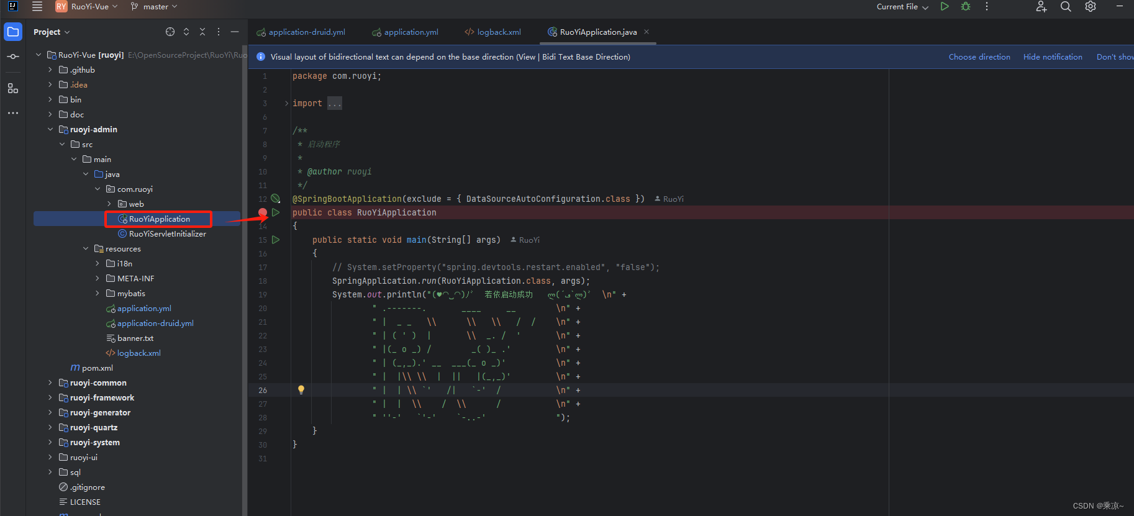Expand the ruoyi-system module
The image size is (1134, 516).
tap(50, 442)
